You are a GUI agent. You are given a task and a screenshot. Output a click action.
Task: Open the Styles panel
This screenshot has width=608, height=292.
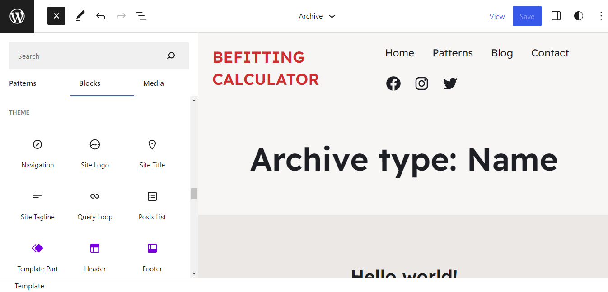click(x=579, y=16)
